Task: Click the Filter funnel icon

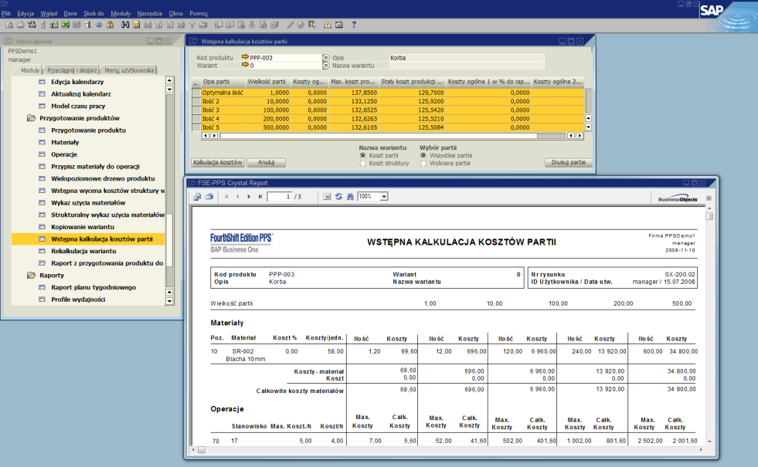Action: (192, 25)
